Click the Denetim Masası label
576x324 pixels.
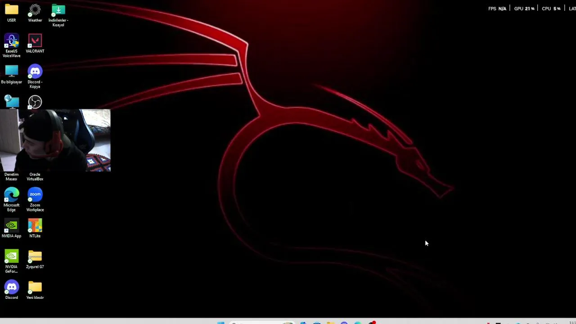pyautogui.click(x=12, y=176)
